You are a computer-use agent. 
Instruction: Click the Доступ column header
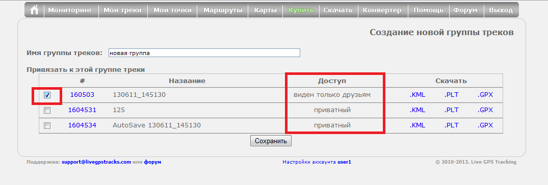point(332,81)
